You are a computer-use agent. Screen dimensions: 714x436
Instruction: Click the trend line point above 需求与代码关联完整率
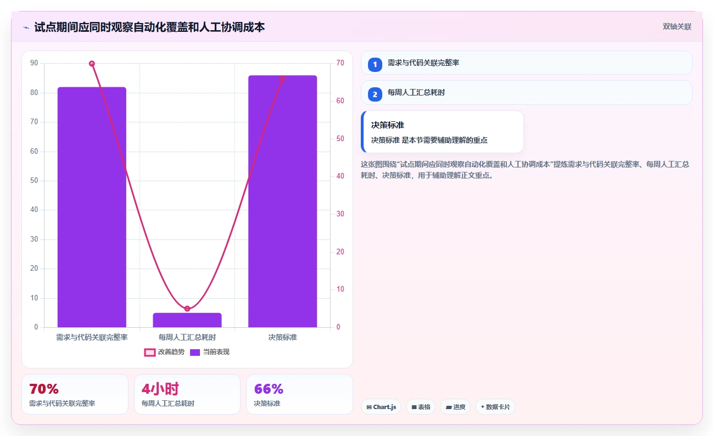click(92, 64)
